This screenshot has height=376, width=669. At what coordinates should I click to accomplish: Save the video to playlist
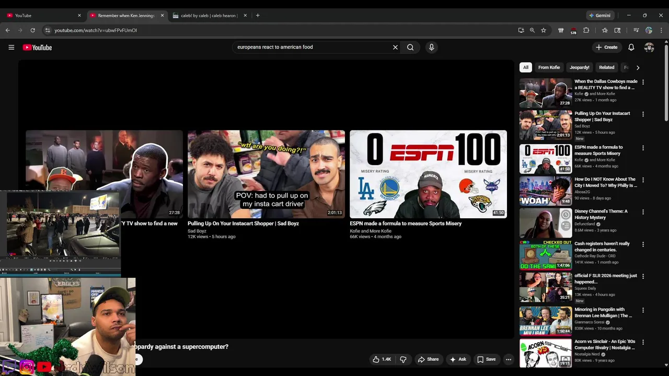(486, 359)
